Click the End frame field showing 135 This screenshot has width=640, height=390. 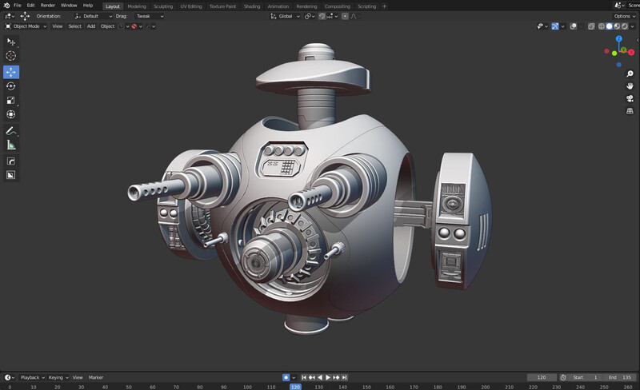tap(621, 377)
